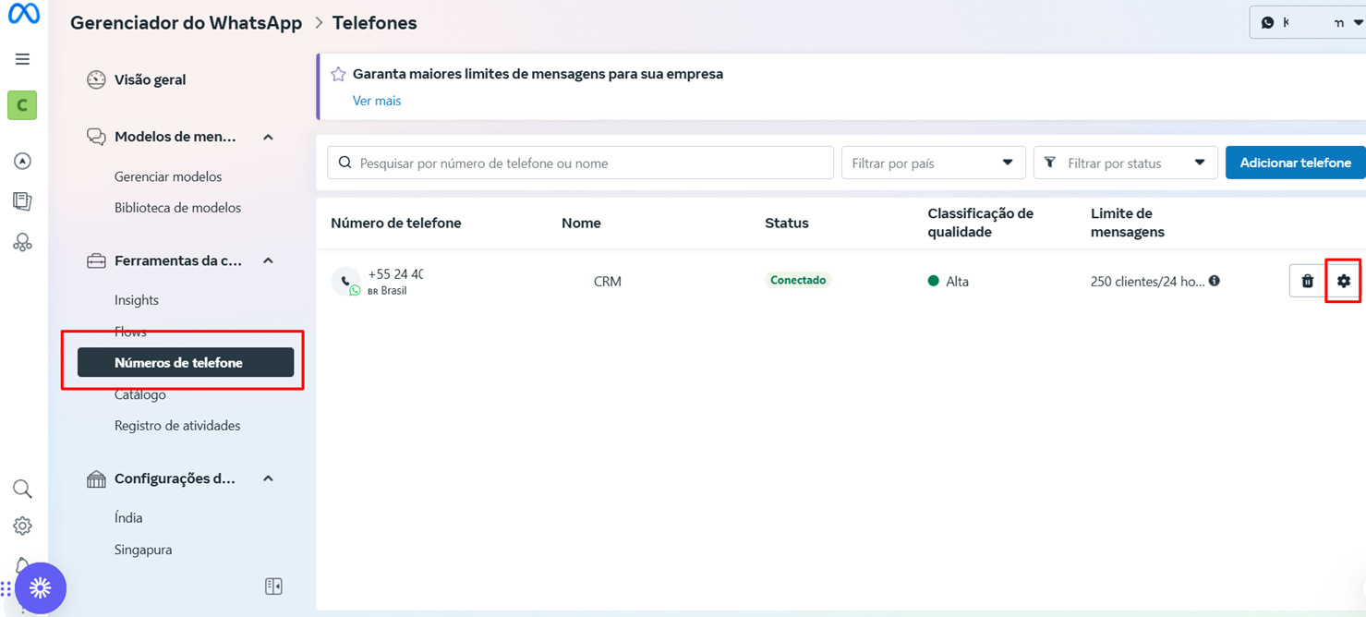Go to Visão geral in sidebar
Image resolution: width=1366 pixels, height=617 pixels.
pyautogui.click(x=150, y=79)
